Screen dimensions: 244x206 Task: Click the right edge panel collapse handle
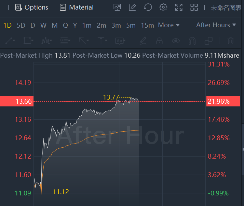(243, 149)
